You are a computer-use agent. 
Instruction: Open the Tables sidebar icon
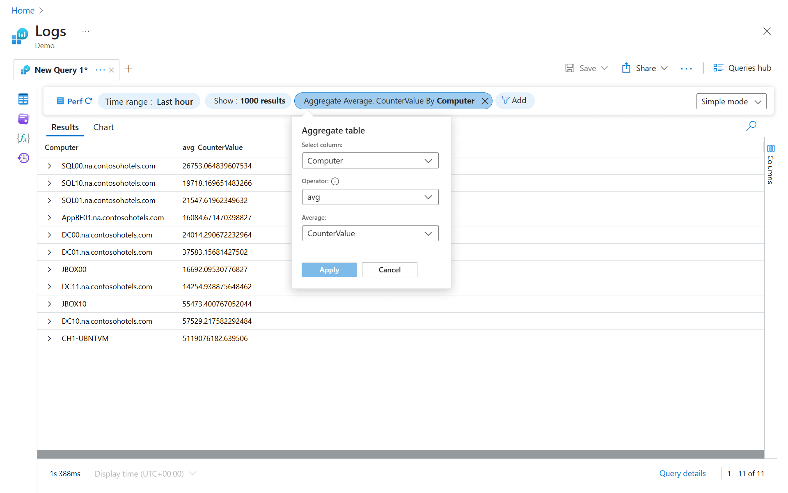23,99
